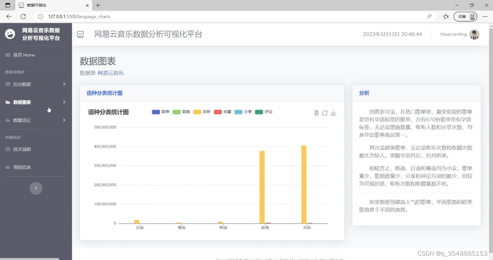Click the 日语 收听 yellow bar
This screenshot has height=260, width=493.
point(137,222)
